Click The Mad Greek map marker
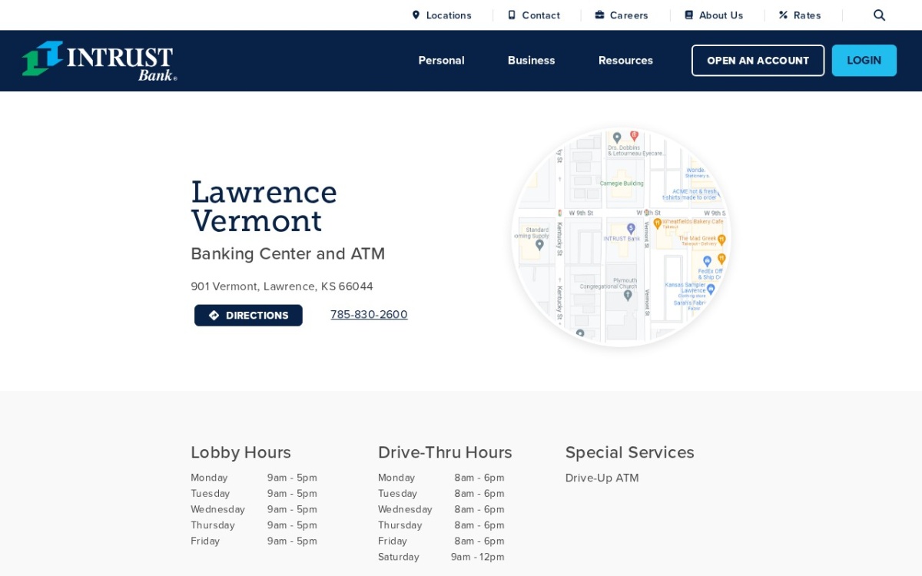 click(721, 240)
